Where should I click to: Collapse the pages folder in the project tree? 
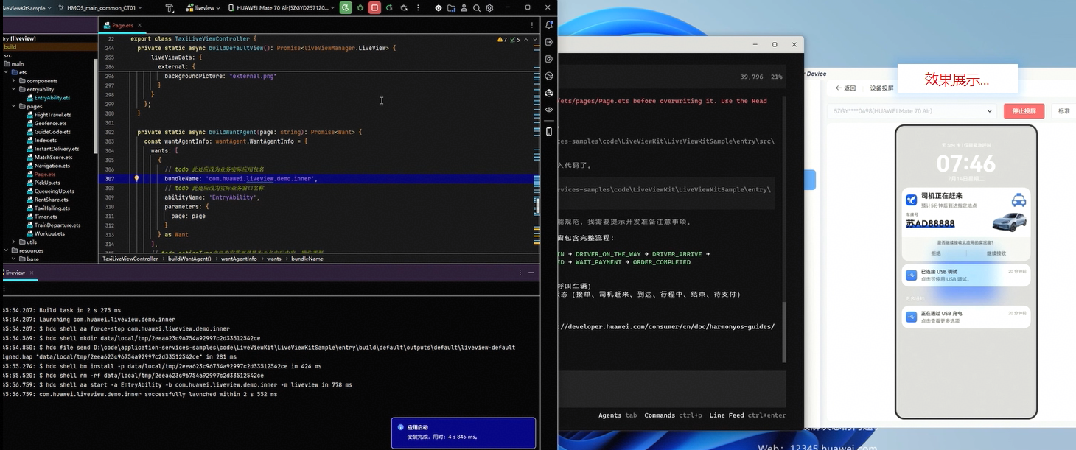pyautogui.click(x=13, y=107)
